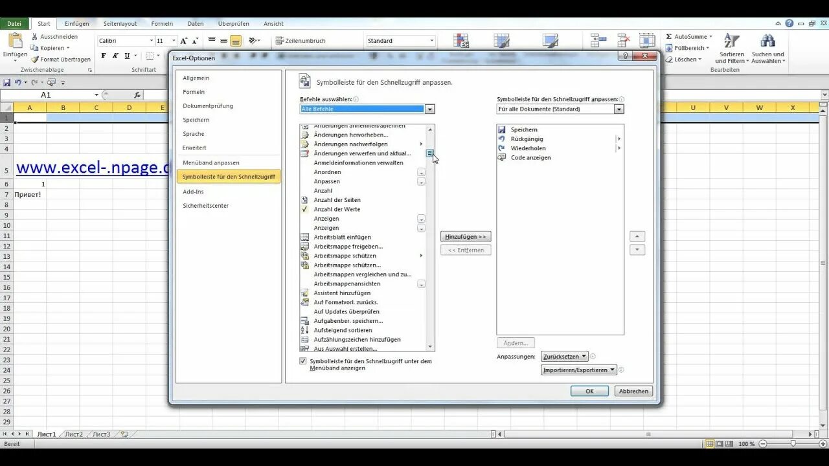Click save icon in quick access toolbar
Image resolution: width=829 pixels, height=466 pixels.
coord(7,83)
